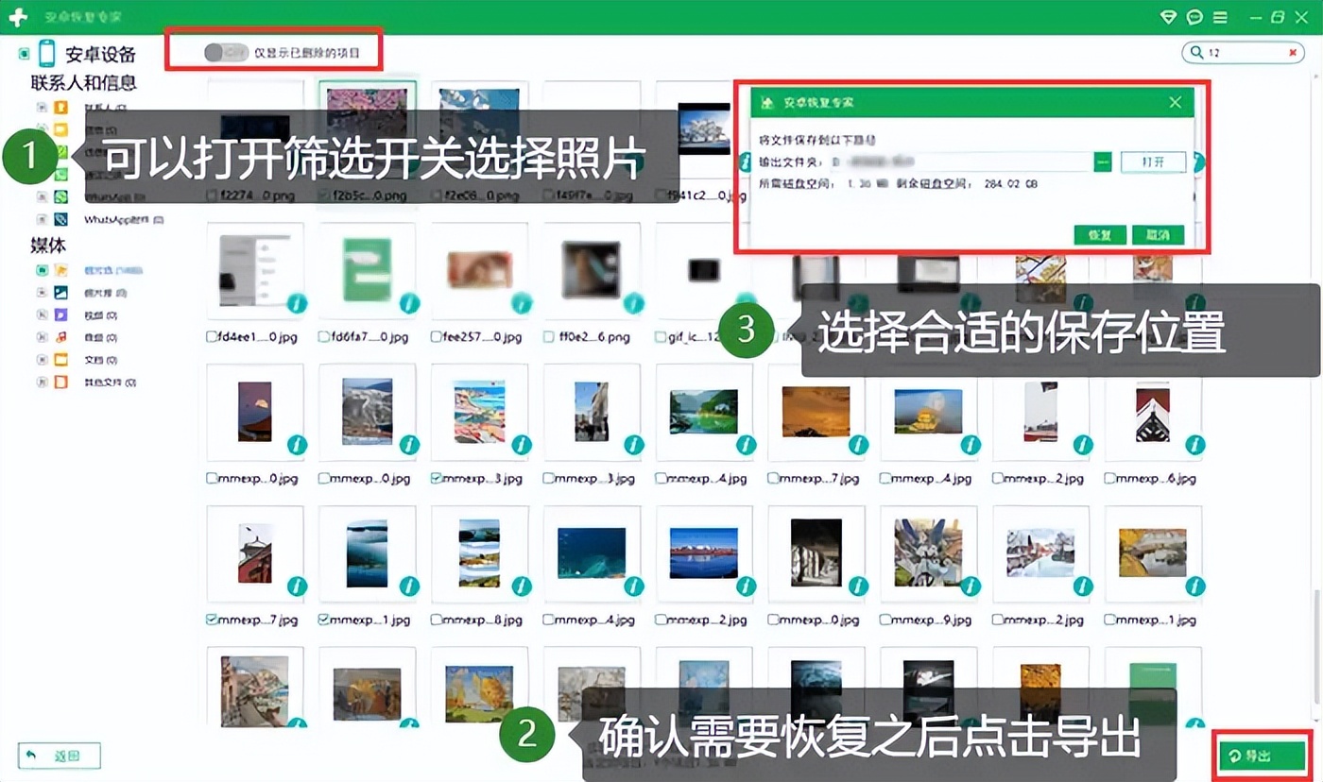The height and width of the screenshot is (782, 1323).
Task: Select the documents category under 媒体
Action: tap(97, 357)
